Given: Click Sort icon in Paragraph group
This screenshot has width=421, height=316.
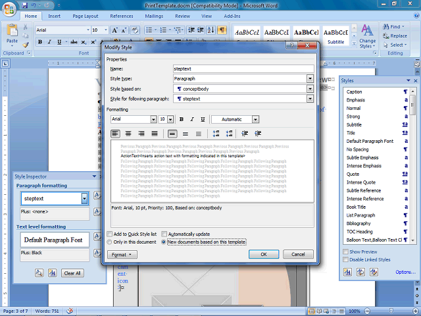Looking at the screenshot, I should [210, 30].
